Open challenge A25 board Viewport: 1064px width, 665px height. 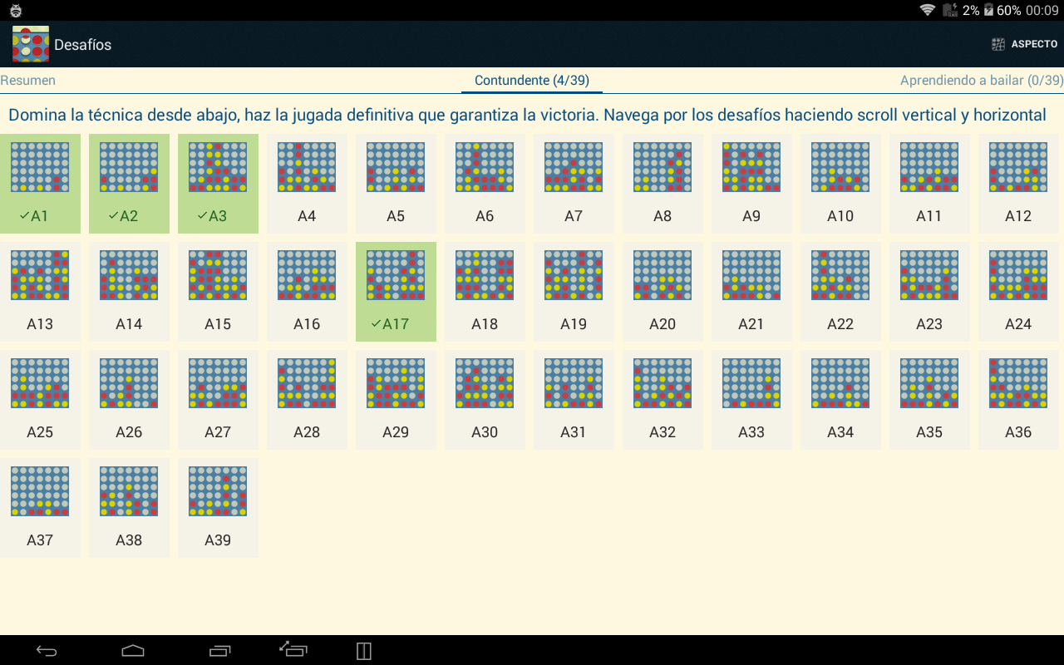coord(40,400)
